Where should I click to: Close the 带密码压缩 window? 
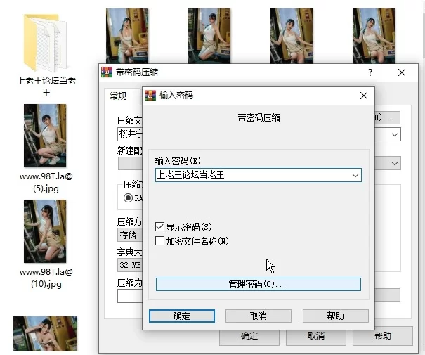click(402, 72)
